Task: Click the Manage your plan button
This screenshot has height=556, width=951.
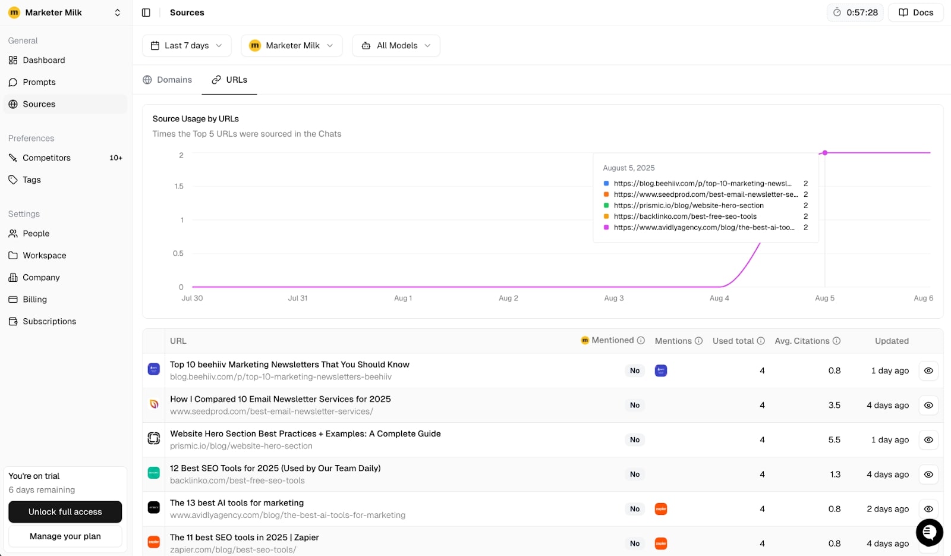Action: click(x=65, y=536)
